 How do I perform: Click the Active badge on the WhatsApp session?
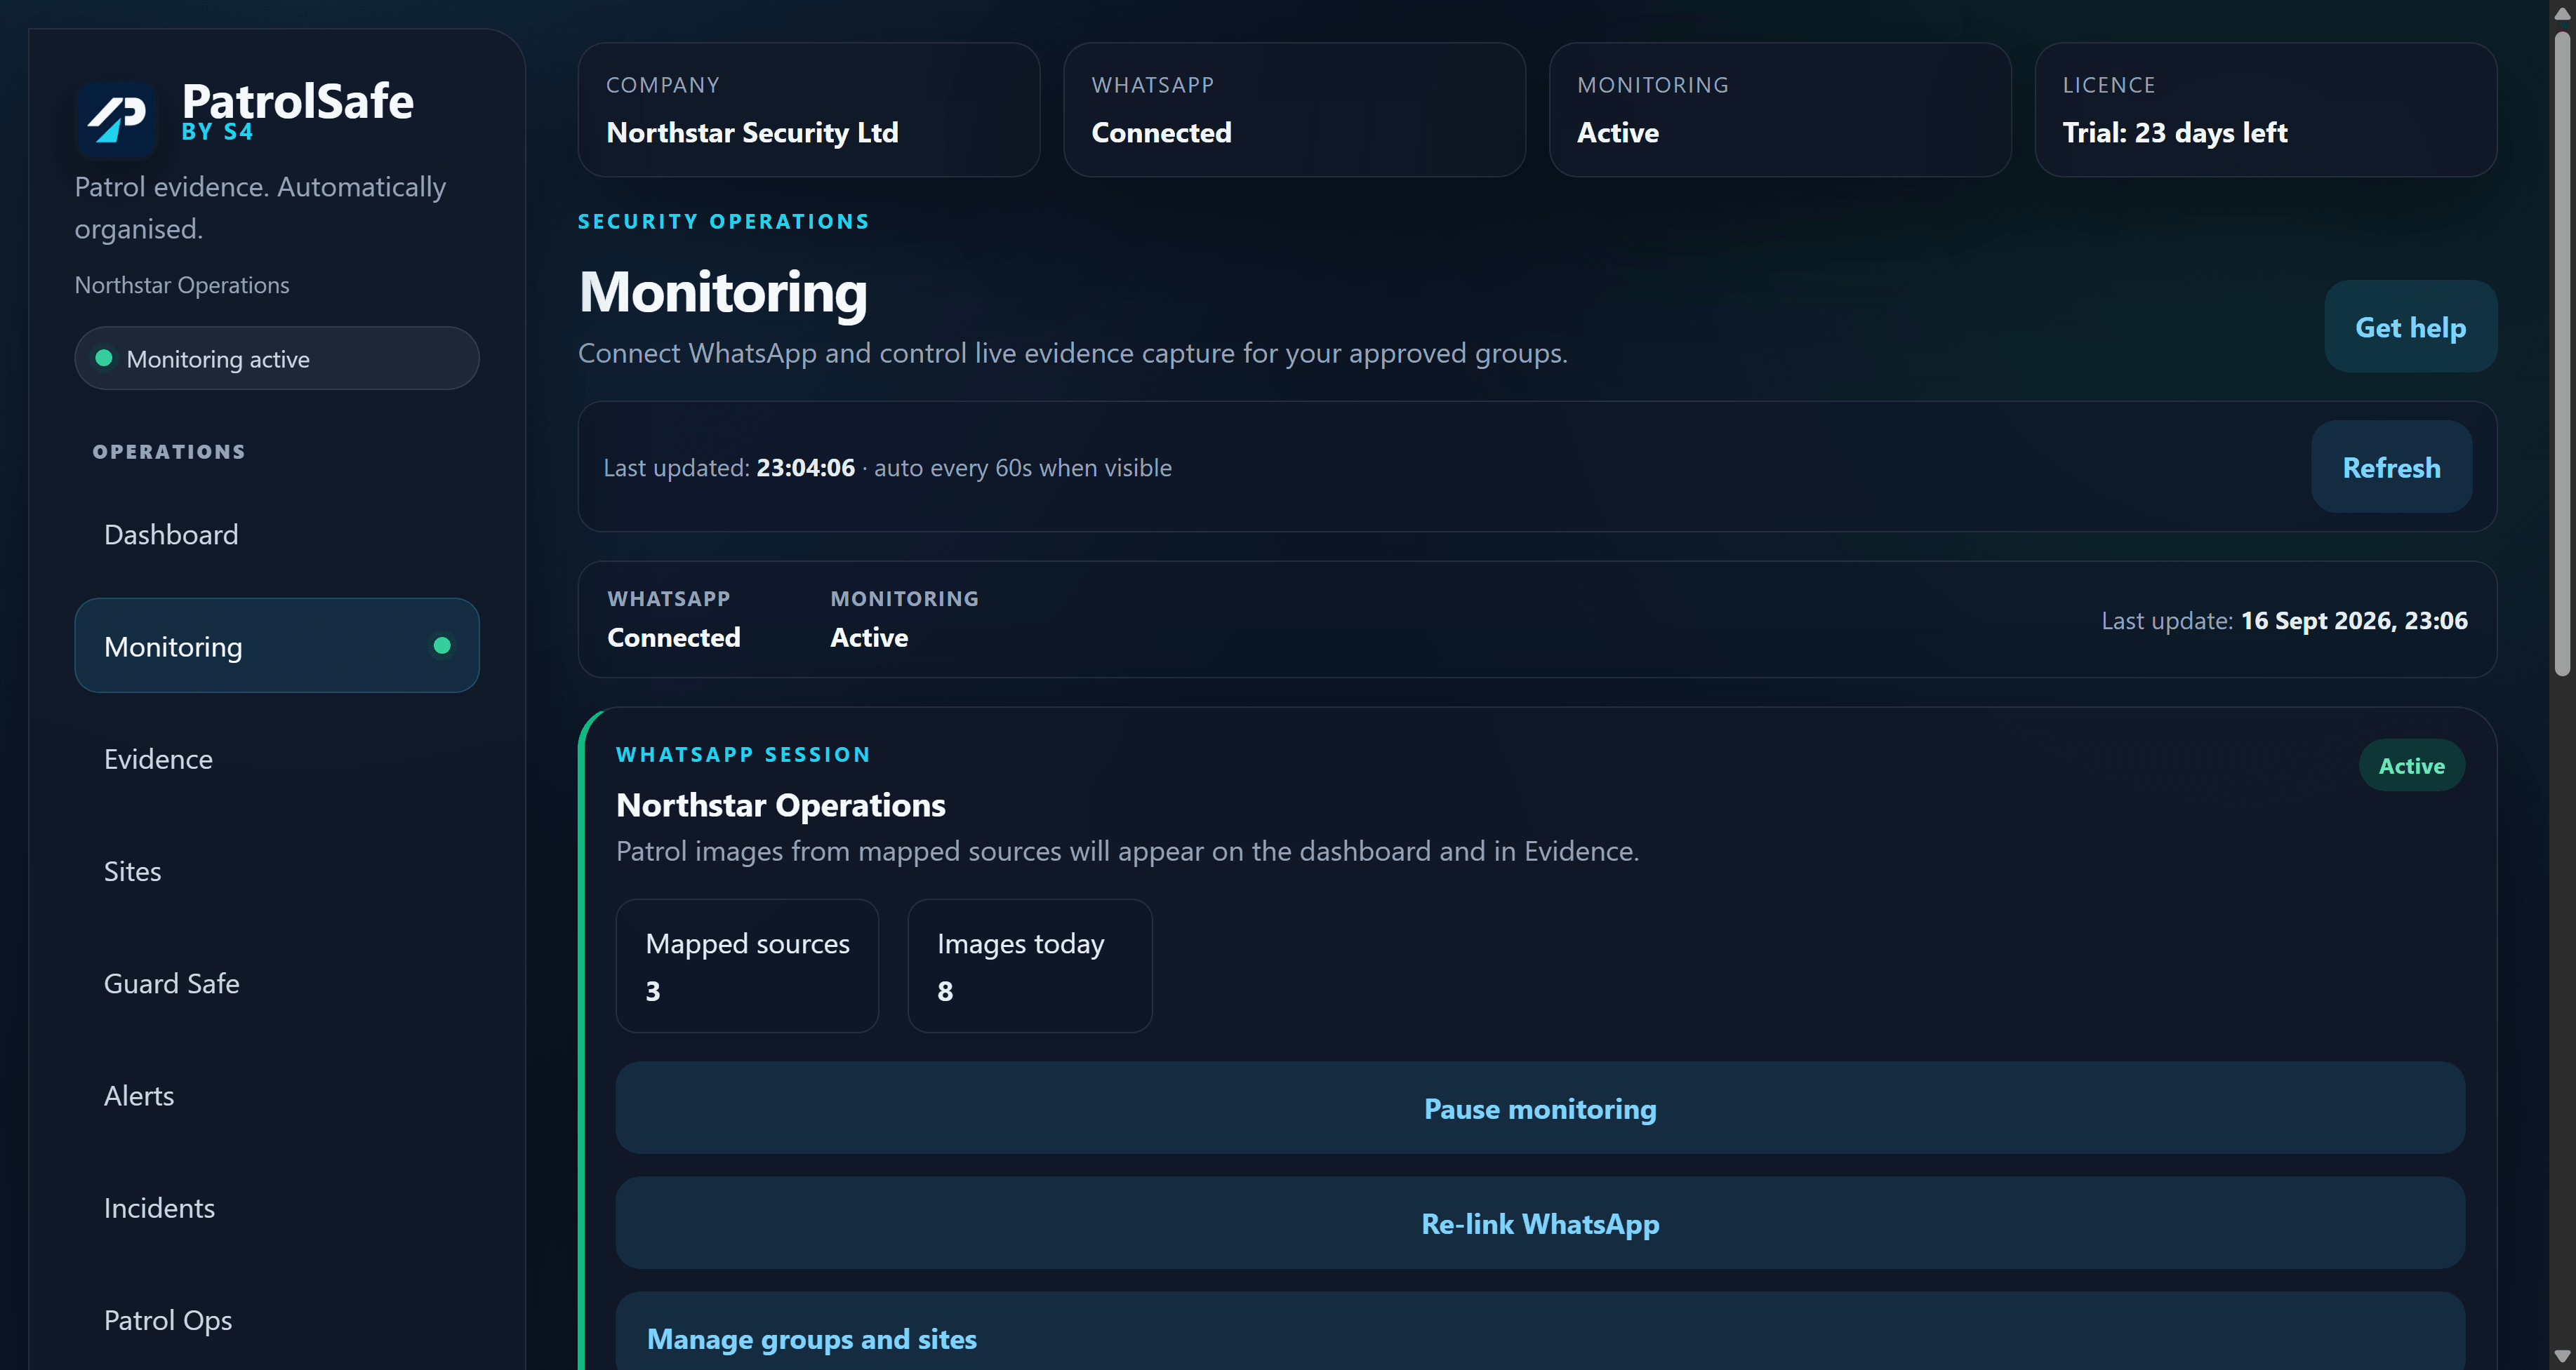point(2411,765)
